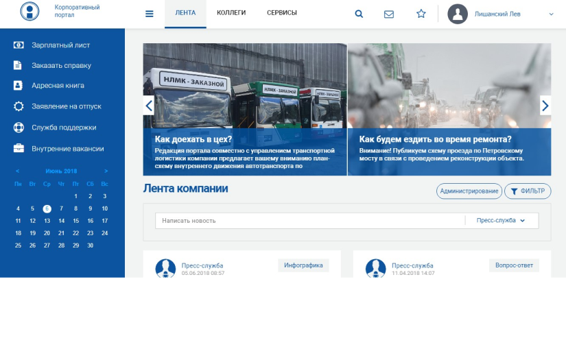Click the Лента компании heading
Screen dimensions: 566x360
pos(185,189)
